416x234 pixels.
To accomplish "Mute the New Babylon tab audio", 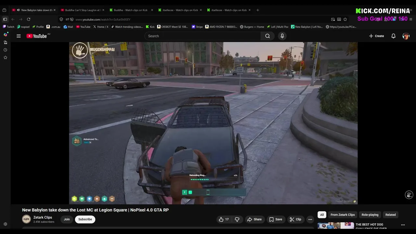I will [x=18, y=10].
